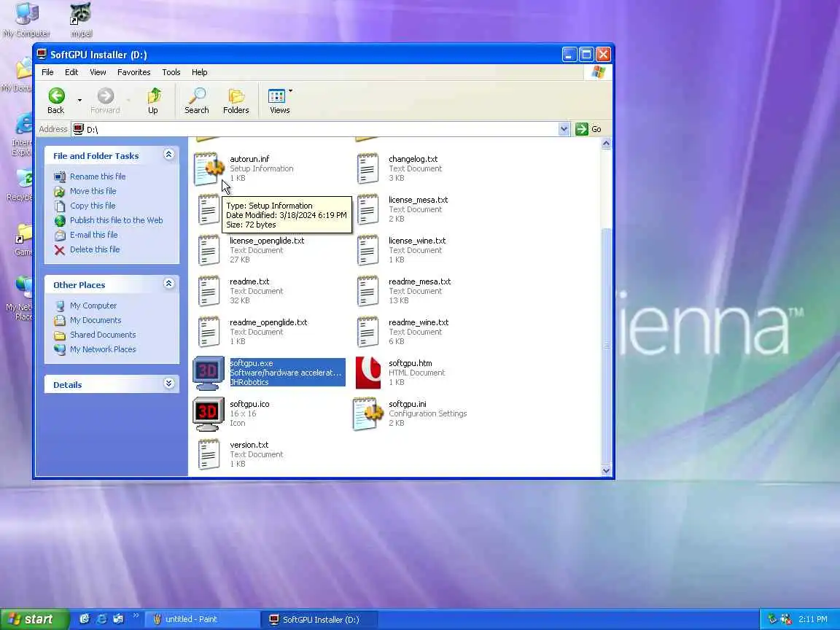The height and width of the screenshot is (630, 840).
Task: Click the scrollbar up arrow in file list
Action: tap(606, 143)
